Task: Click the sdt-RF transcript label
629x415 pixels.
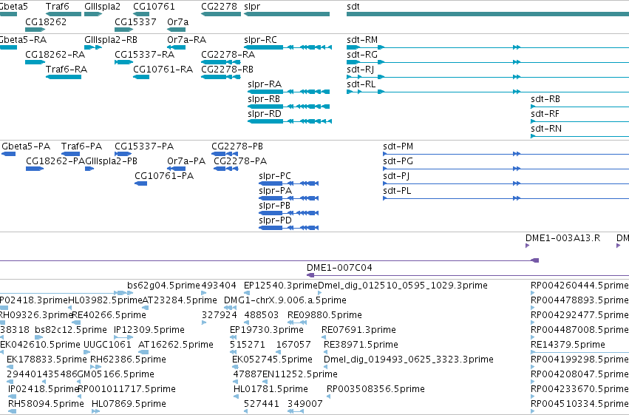Action: coord(545,114)
